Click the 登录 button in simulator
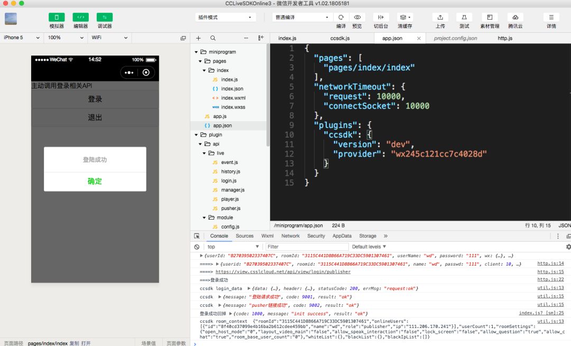 [x=95, y=99]
